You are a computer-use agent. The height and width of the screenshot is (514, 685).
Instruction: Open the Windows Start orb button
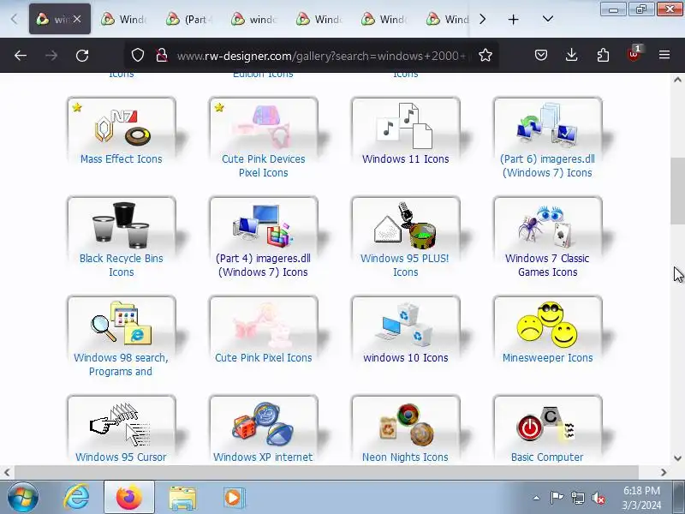point(23,498)
